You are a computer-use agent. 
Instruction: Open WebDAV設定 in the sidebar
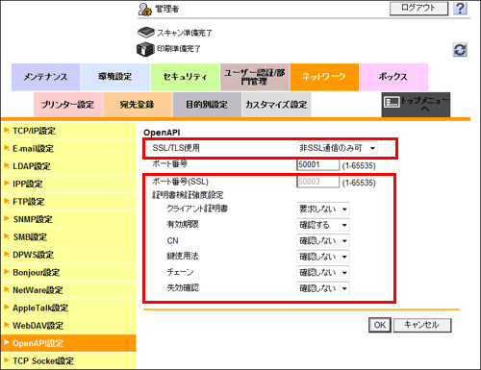[x=68, y=326]
